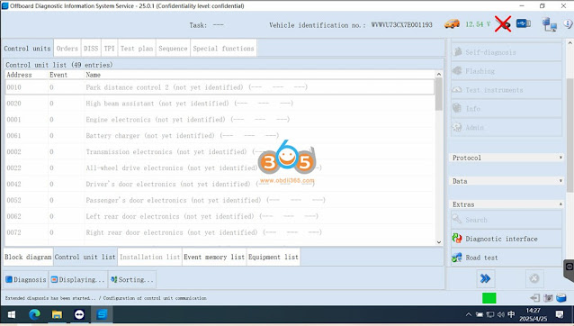This screenshot has height=326, width=574.
Task: Click the list scrollbar down arrow
Action: coord(439,241)
